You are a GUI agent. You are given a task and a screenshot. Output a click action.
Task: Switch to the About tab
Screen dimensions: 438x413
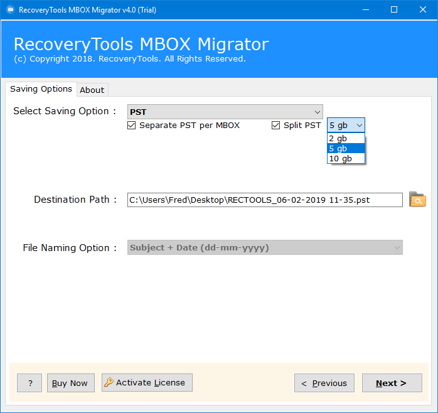coord(92,90)
